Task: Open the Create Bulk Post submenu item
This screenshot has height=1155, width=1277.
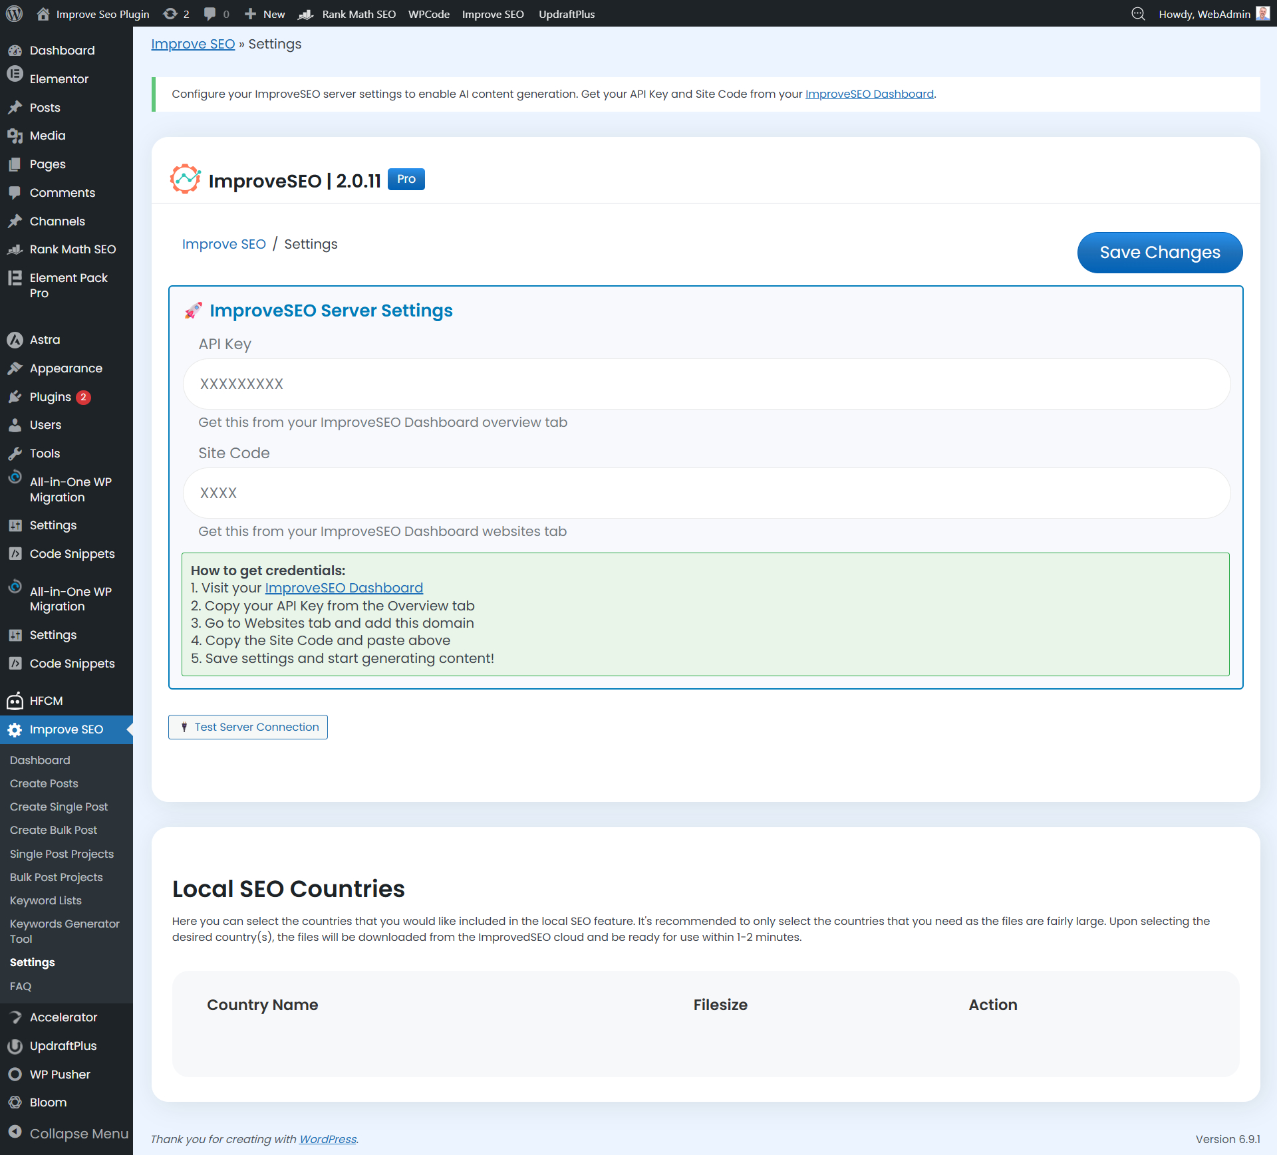Action: pyautogui.click(x=53, y=830)
